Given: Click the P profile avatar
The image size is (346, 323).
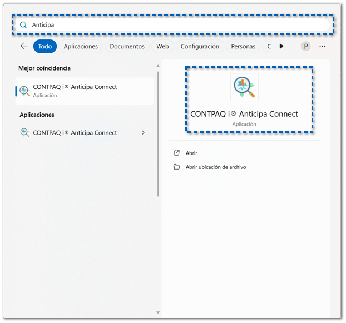Looking at the screenshot, I should [x=305, y=46].
